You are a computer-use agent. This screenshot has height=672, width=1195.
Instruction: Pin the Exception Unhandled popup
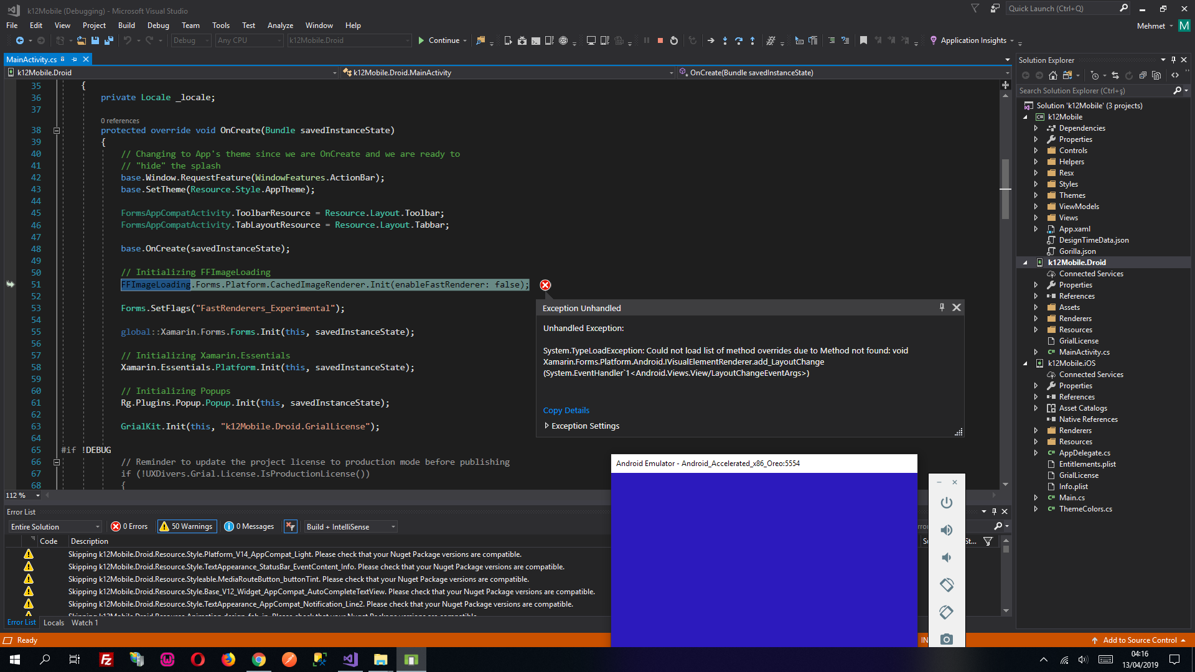[x=942, y=307]
